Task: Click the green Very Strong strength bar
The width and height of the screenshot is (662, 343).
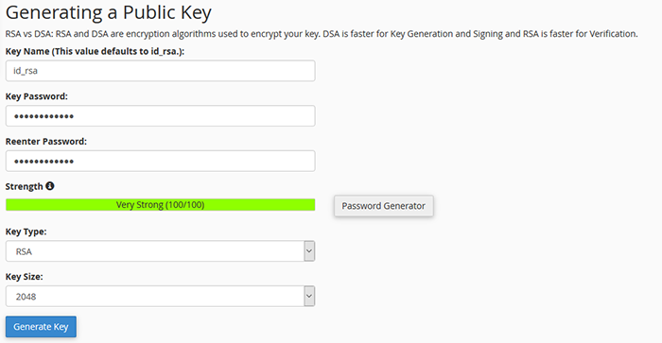Action: [161, 205]
